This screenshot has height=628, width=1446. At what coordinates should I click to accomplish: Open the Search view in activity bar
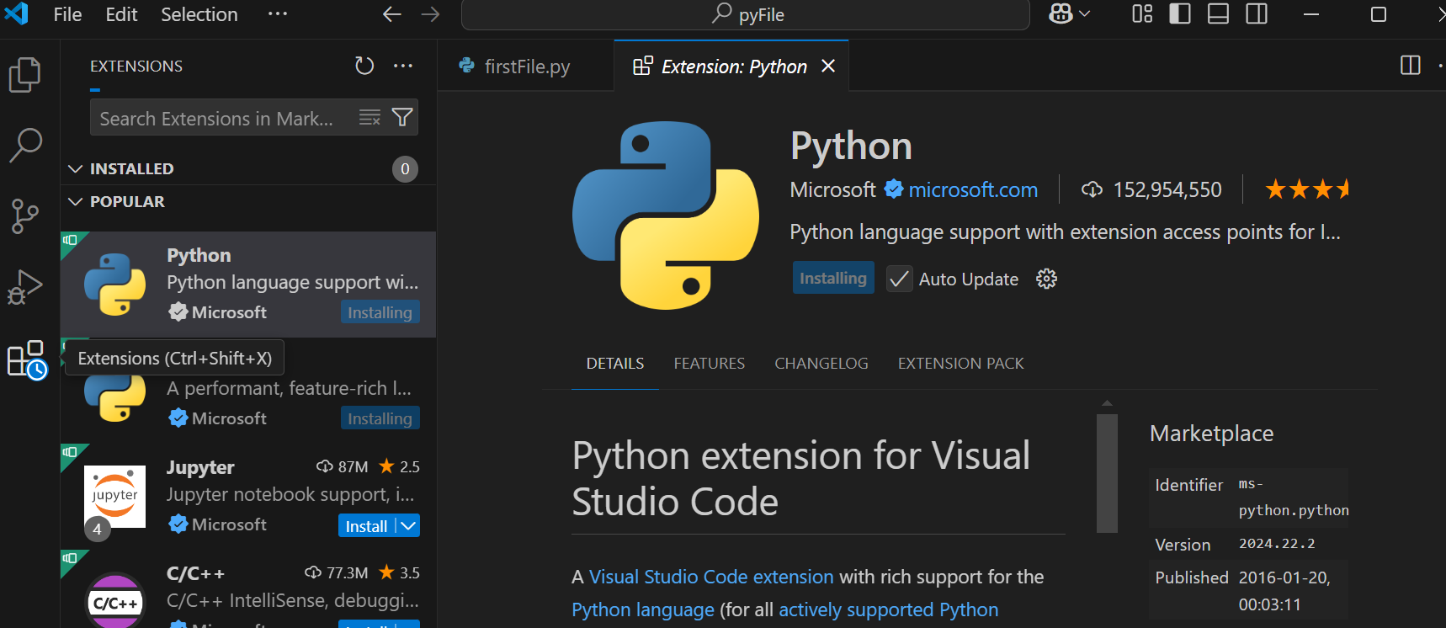25,145
